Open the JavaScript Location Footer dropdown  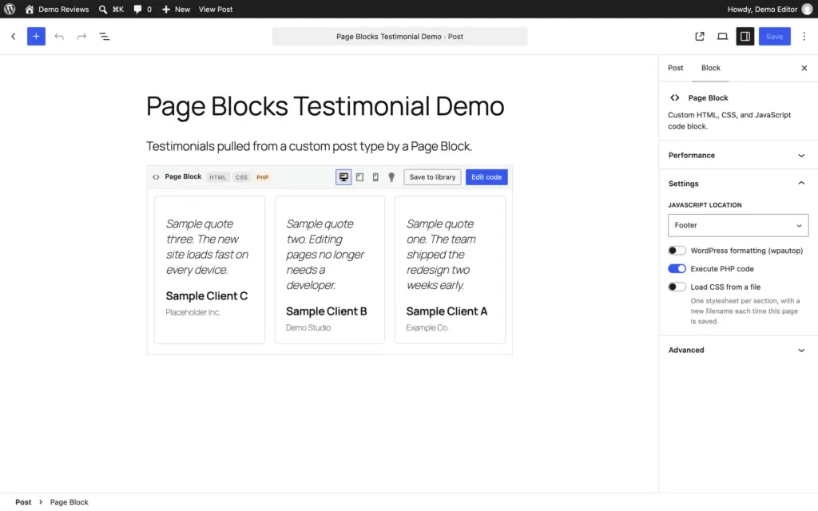[x=737, y=225]
